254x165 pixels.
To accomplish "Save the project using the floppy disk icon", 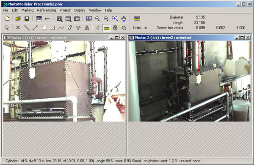I will pyautogui.click(x=27, y=19).
